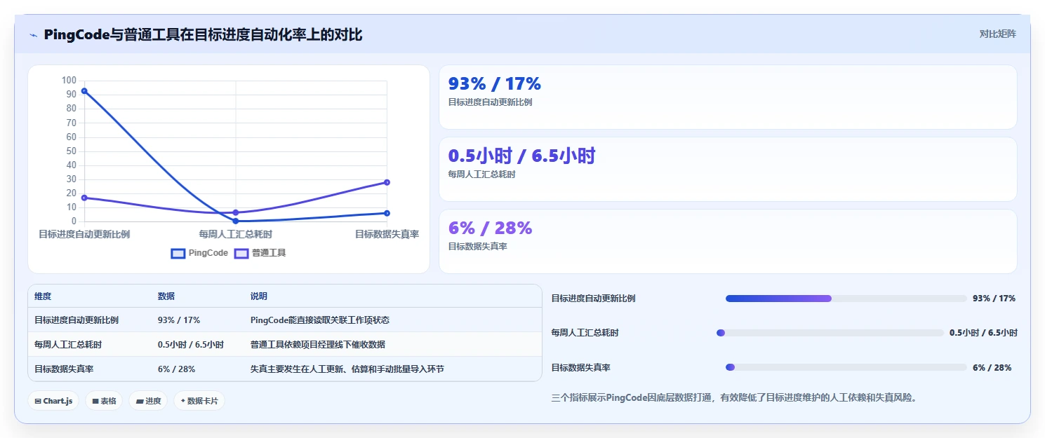Click table cell 每周人工汇总耗时
The height and width of the screenshot is (438, 1045).
click(x=68, y=345)
